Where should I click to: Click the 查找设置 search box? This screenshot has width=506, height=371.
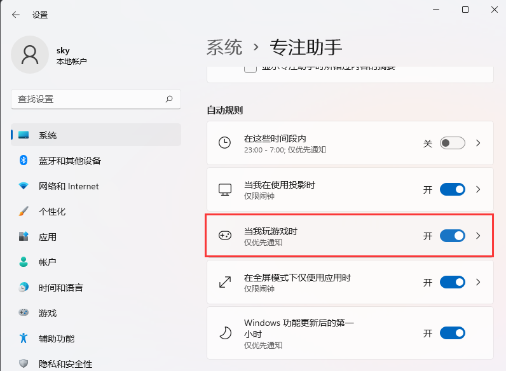(x=89, y=99)
